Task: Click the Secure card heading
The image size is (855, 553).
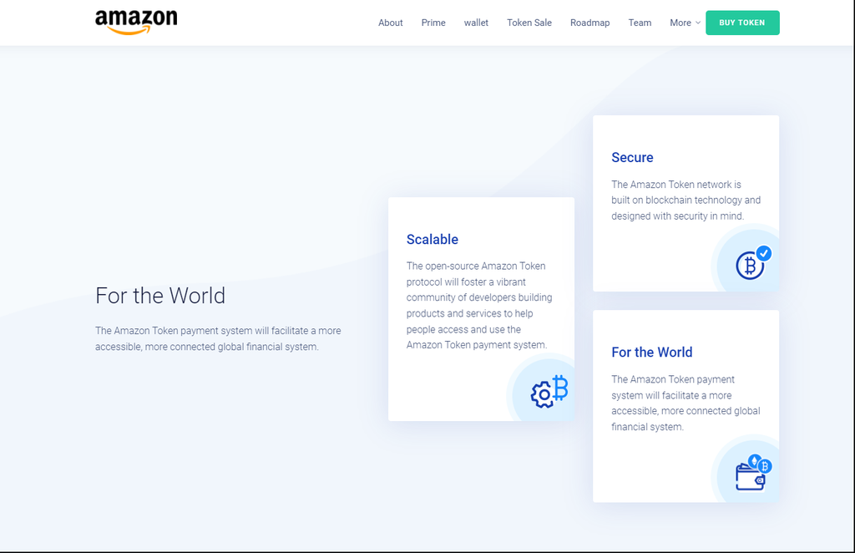Action: click(x=632, y=158)
